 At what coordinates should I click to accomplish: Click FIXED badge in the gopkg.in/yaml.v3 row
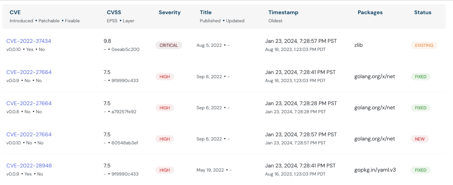(420, 170)
